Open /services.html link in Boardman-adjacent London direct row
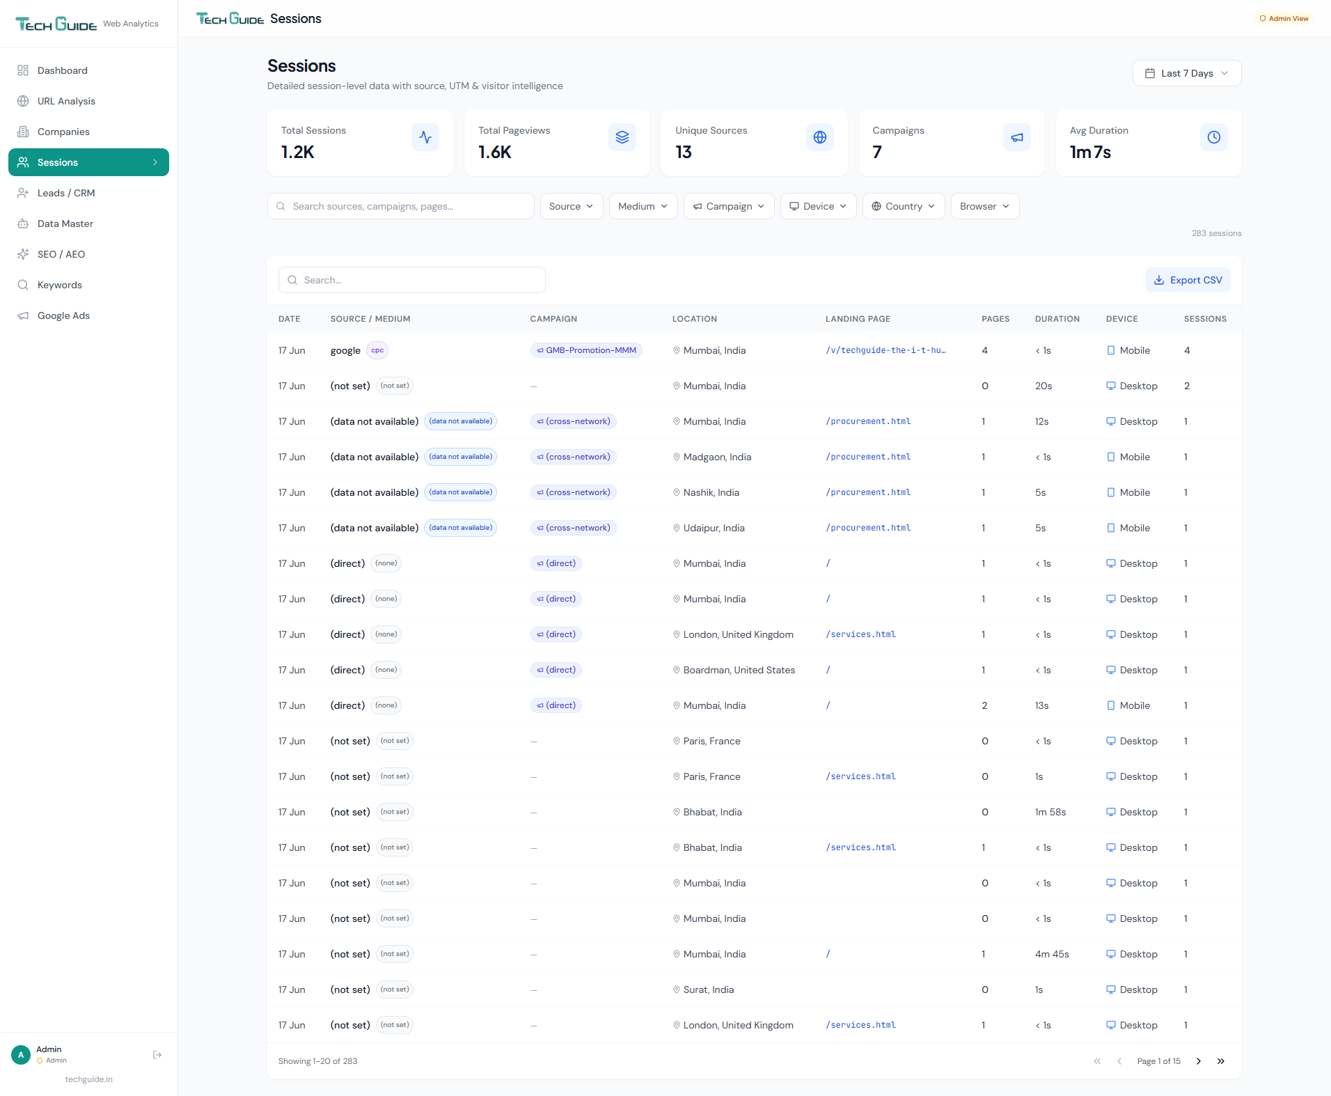 pyautogui.click(x=861, y=634)
